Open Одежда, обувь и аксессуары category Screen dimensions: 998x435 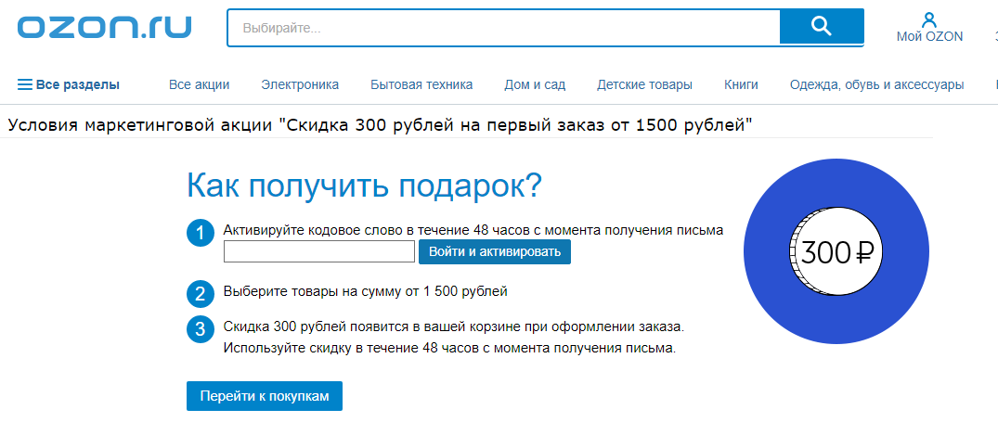pos(876,85)
